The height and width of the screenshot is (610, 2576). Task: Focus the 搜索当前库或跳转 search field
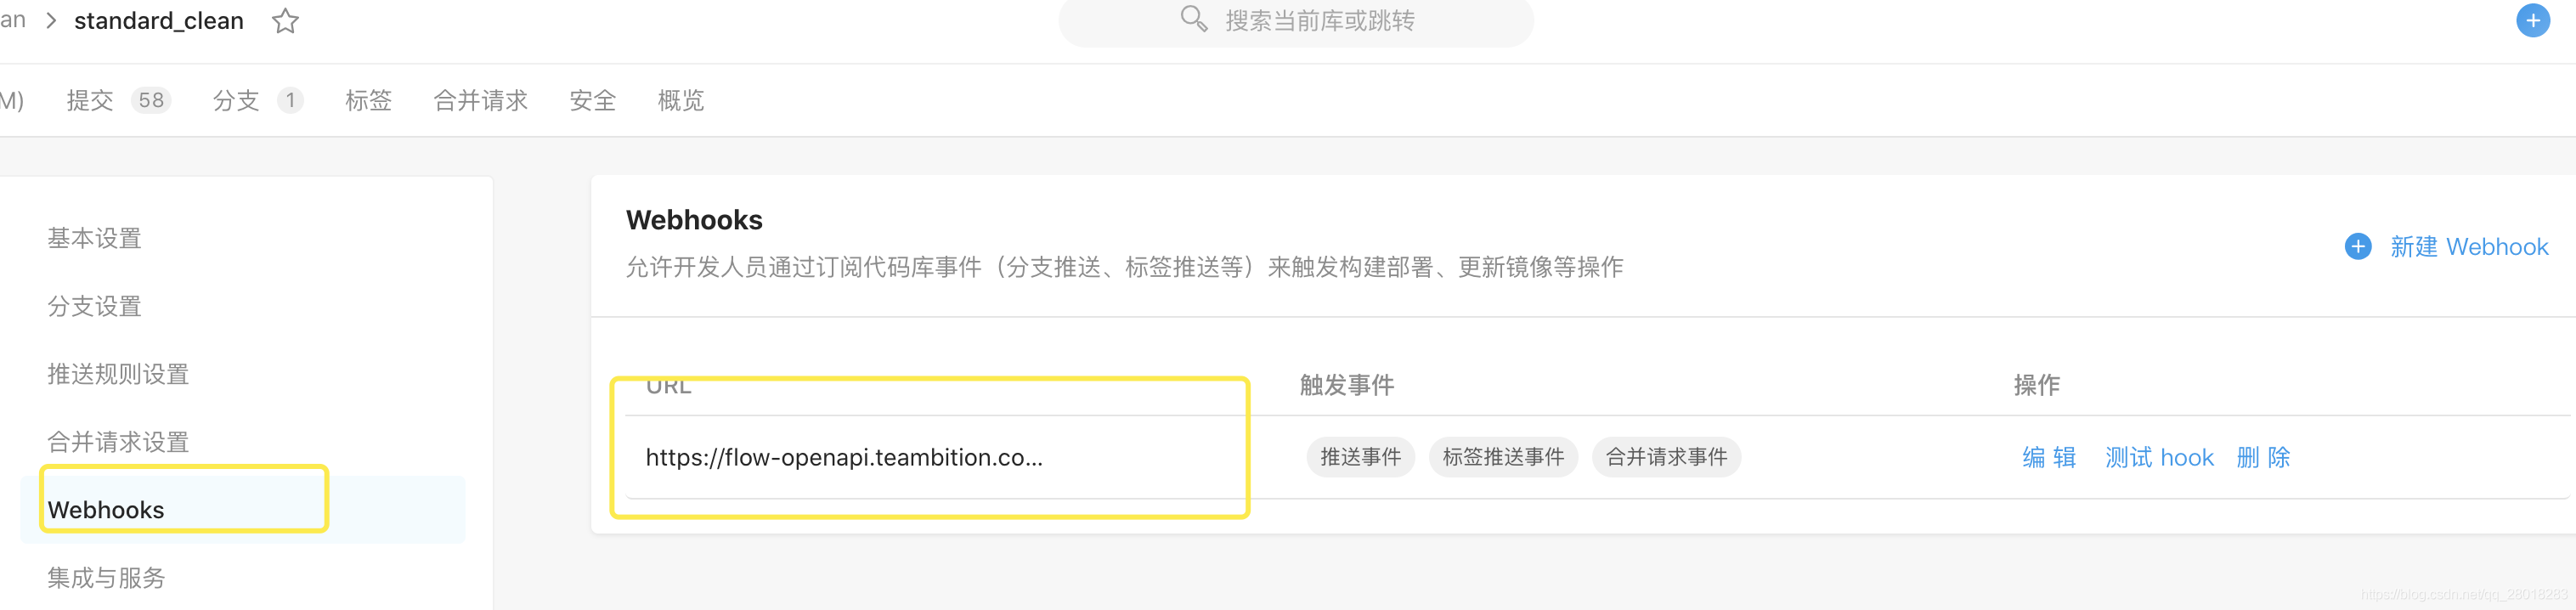pos(1296,21)
